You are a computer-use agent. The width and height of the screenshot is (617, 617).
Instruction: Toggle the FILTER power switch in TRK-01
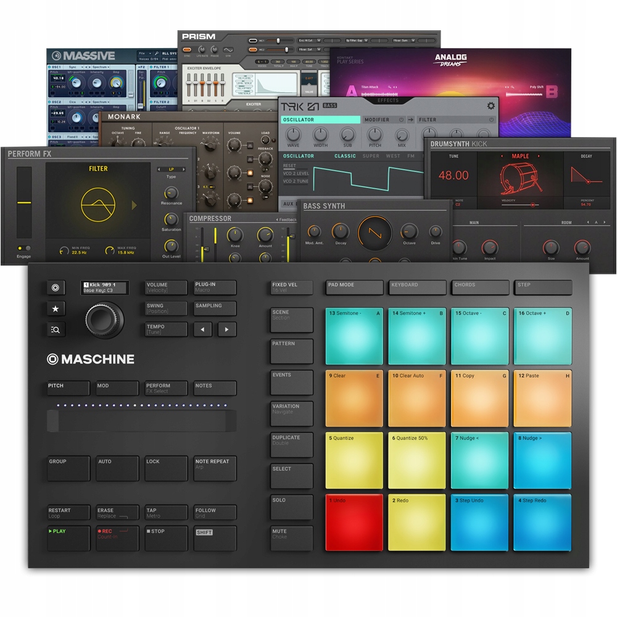click(x=490, y=119)
